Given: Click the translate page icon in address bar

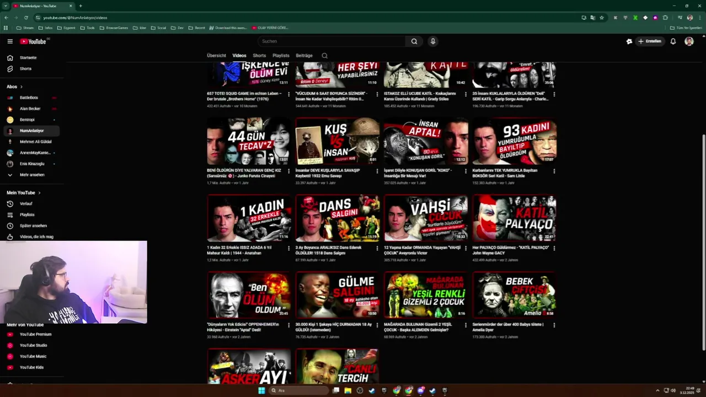Looking at the screenshot, I should tap(593, 18).
